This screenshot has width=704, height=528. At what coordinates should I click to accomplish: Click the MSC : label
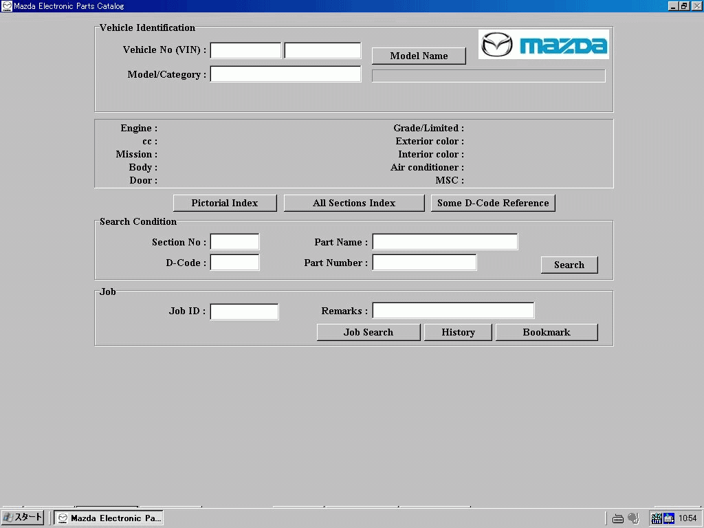(x=450, y=180)
